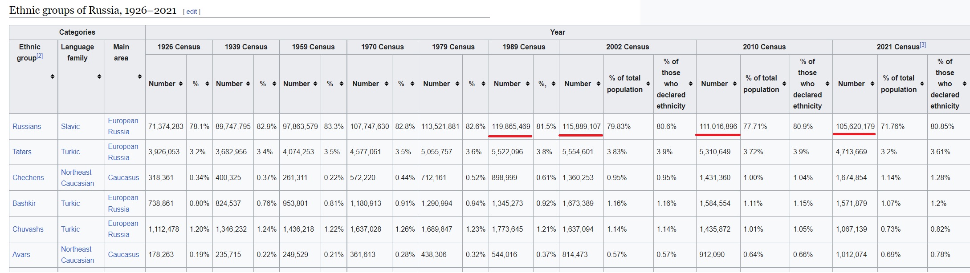The height and width of the screenshot is (273, 970).
Task: Click Turkic link in the Bashkir row
Action: tap(70, 204)
